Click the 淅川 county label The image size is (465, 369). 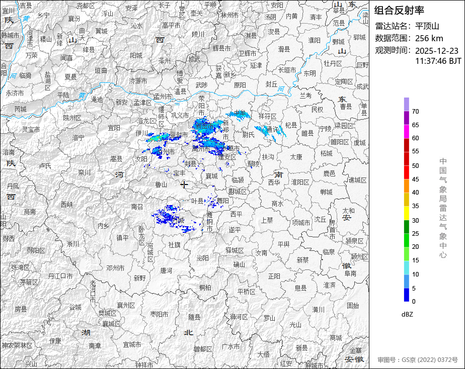coord(73,244)
